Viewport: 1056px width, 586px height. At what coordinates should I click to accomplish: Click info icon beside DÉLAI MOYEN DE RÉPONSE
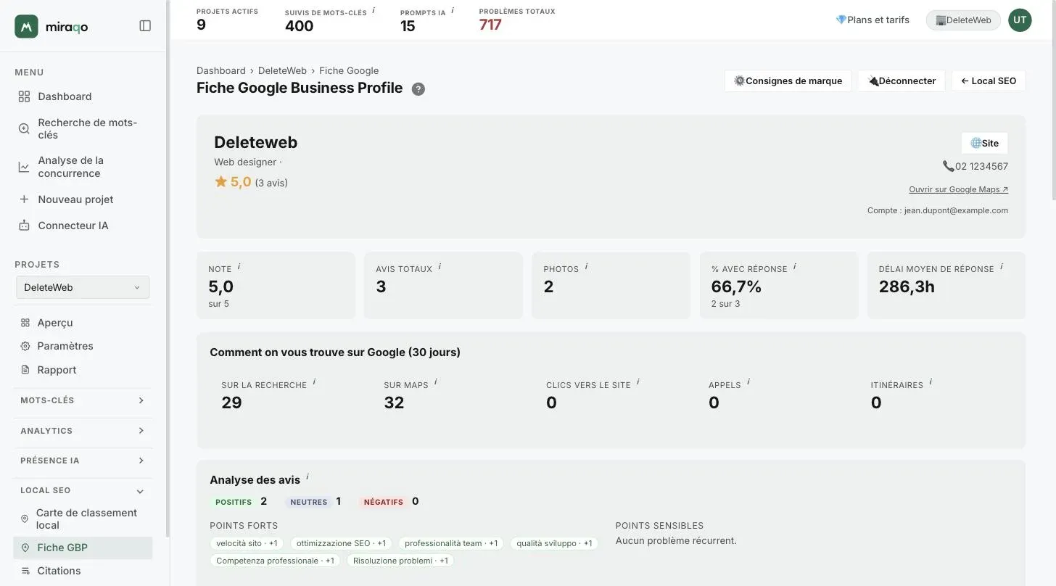[1002, 267]
